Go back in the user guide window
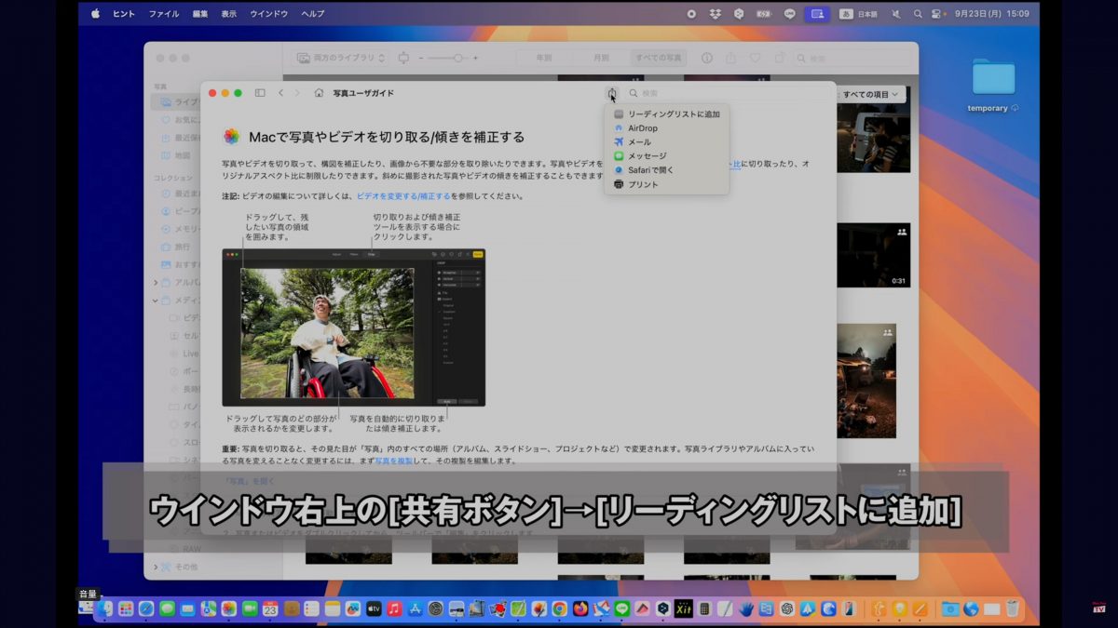 click(x=281, y=93)
